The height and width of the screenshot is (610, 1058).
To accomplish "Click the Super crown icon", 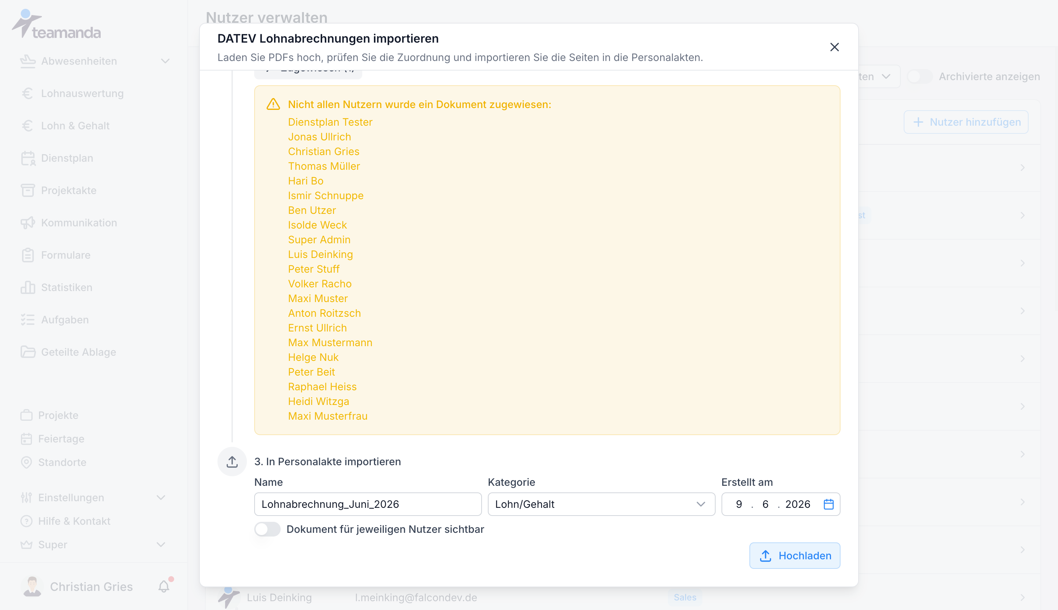I will (x=26, y=545).
